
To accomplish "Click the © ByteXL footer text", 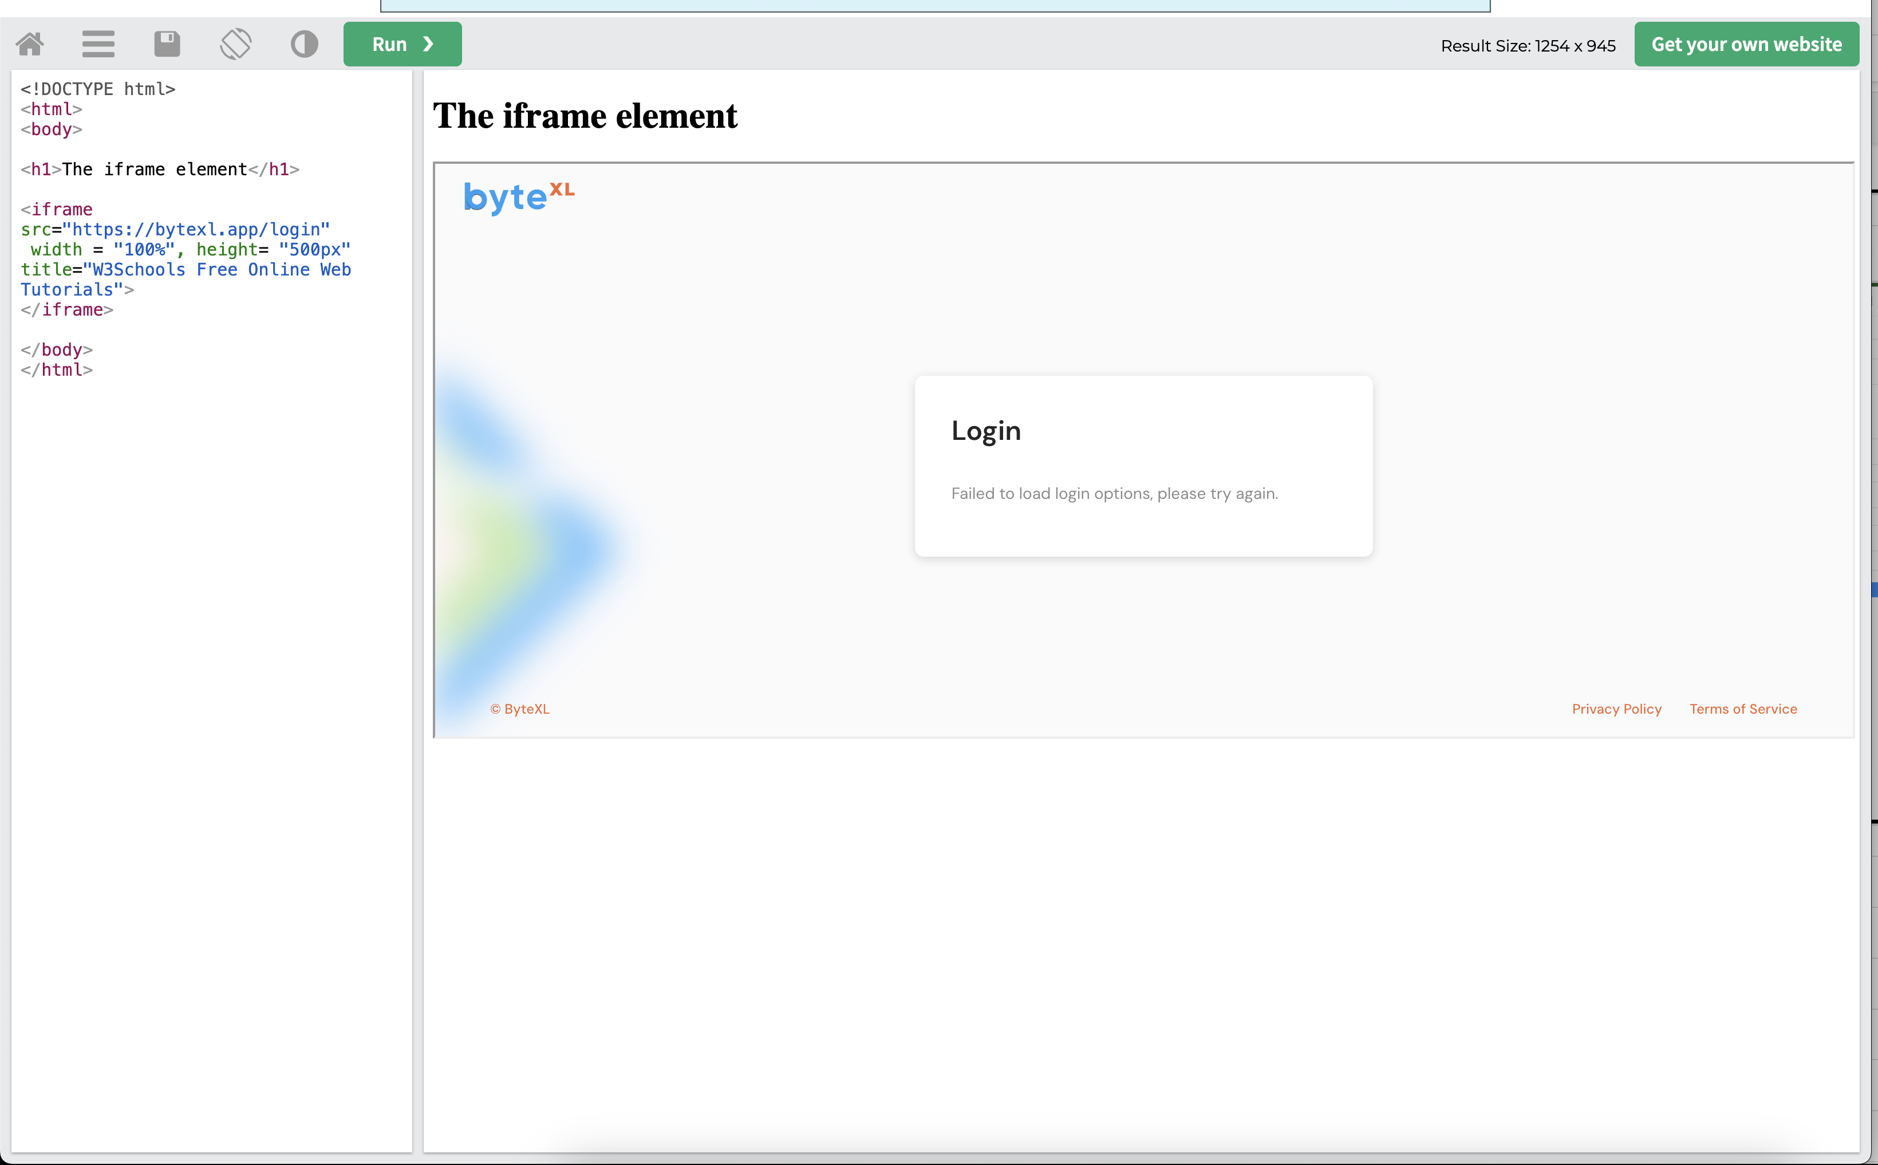I will 520,709.
